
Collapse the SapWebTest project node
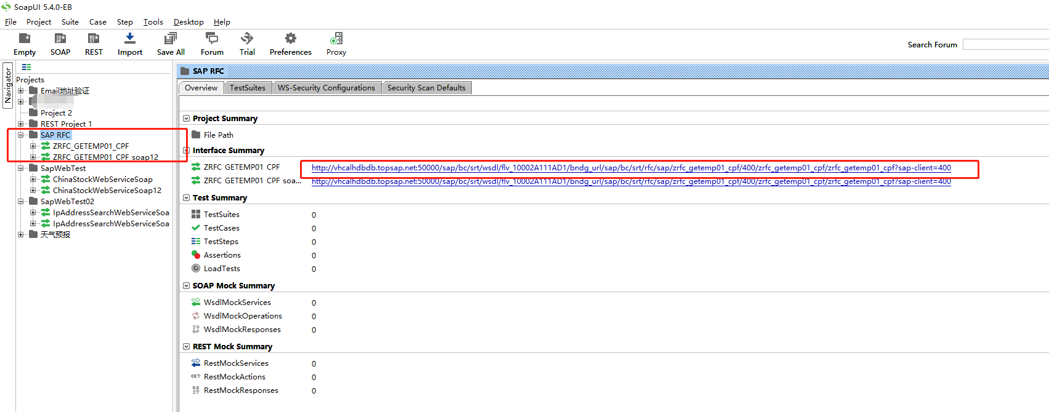click(21, 168)
